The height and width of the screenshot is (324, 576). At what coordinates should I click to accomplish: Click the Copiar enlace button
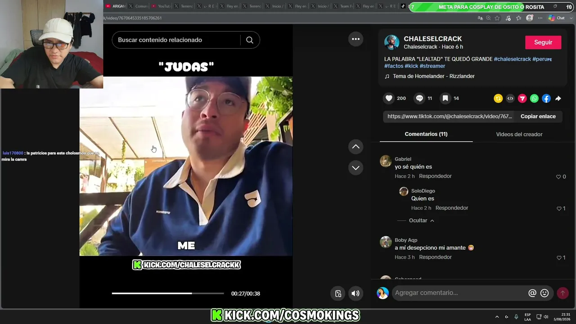coord(538,117)
